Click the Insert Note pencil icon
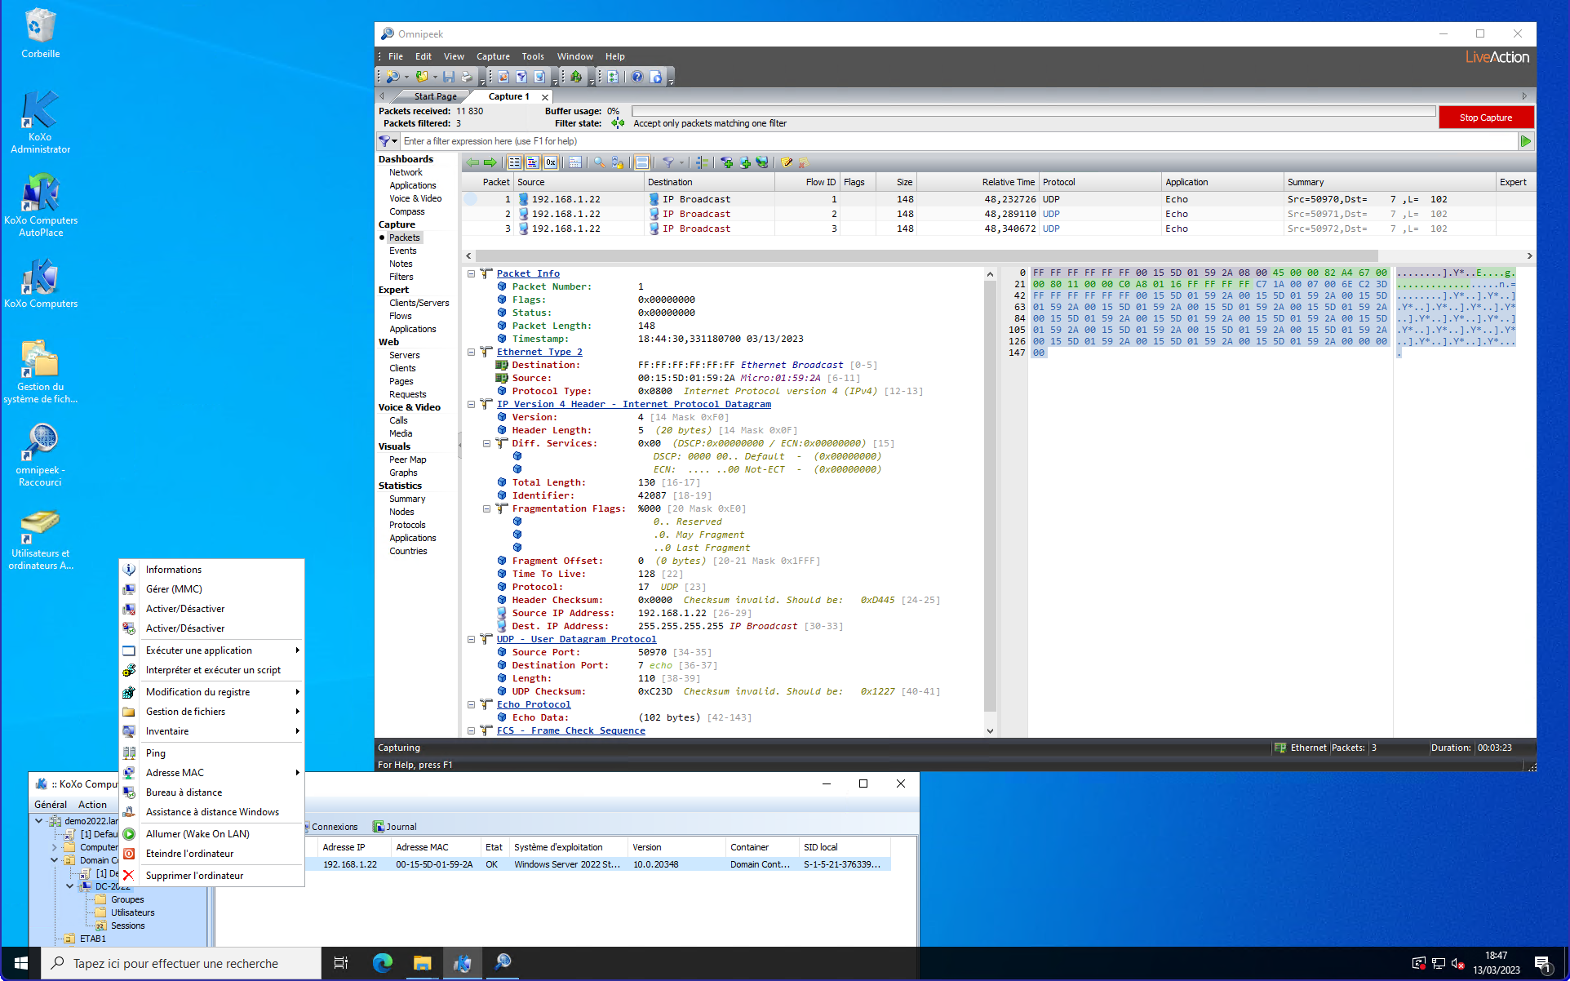The width and height of the screenshot is (1570, 981). click(787, 162)
